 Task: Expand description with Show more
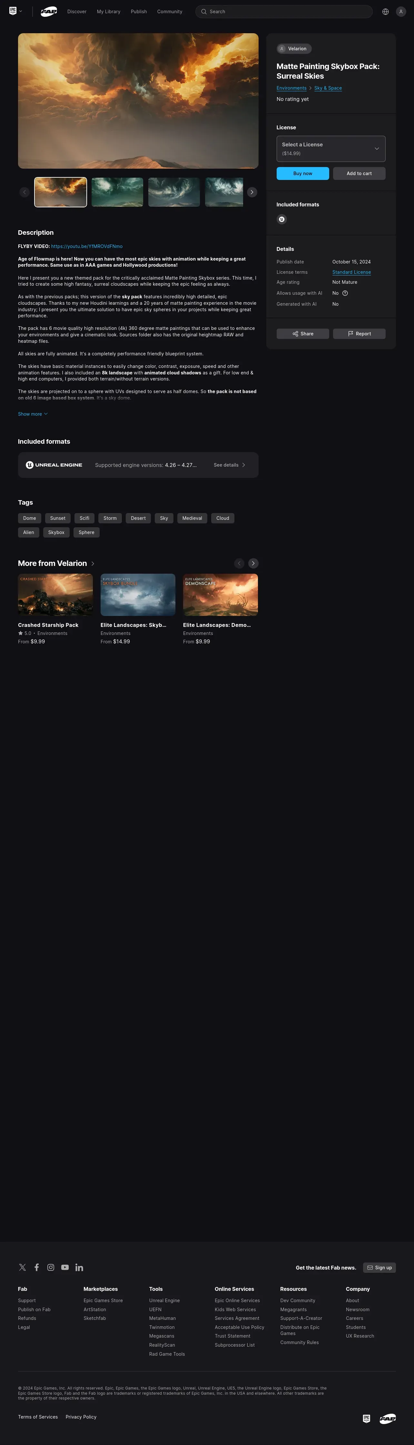(33, 414)
